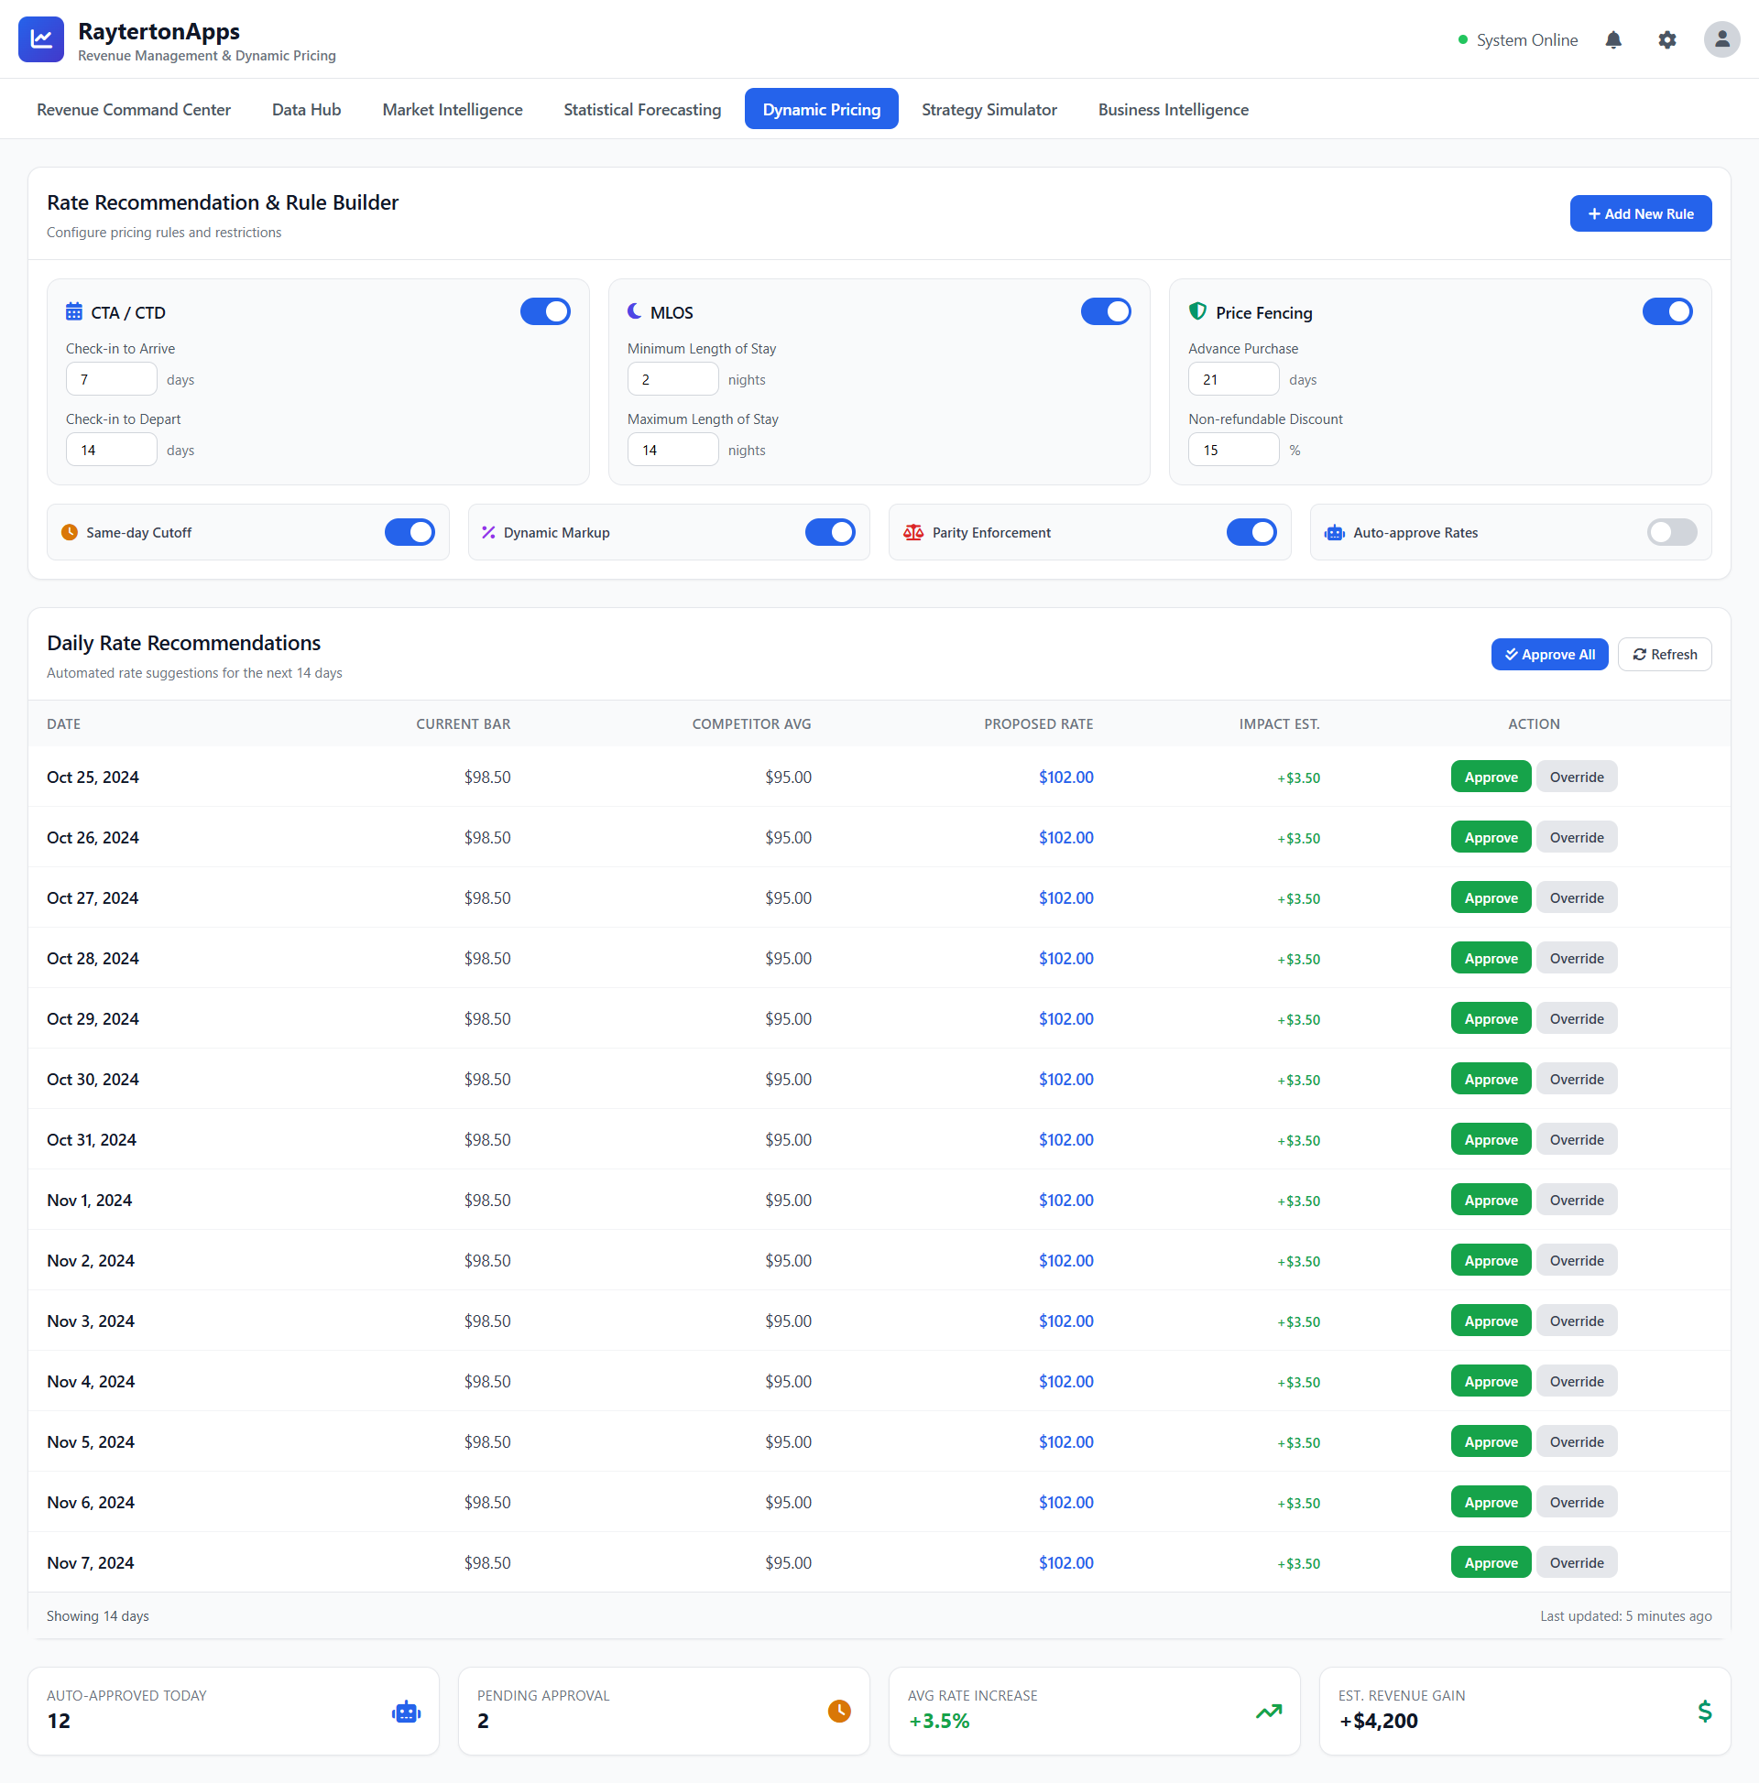Switch to the Strategy Simulator tab
The width and height of the screenshot is (1759, 1783).
pyautogui.click(x=989, y=109)
